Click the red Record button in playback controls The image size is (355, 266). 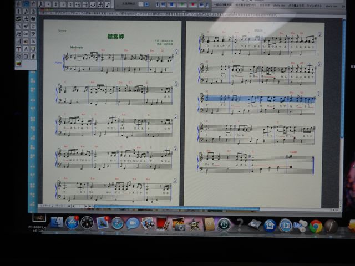[x=192, y=4]
